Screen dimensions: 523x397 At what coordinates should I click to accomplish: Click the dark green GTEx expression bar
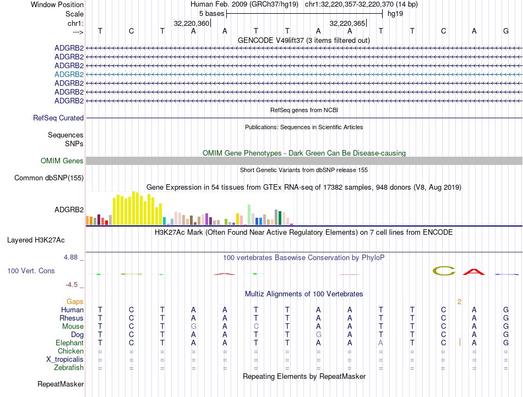280,218
